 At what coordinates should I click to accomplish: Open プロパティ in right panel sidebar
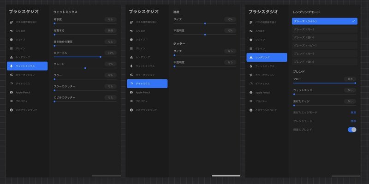[267, 101]
